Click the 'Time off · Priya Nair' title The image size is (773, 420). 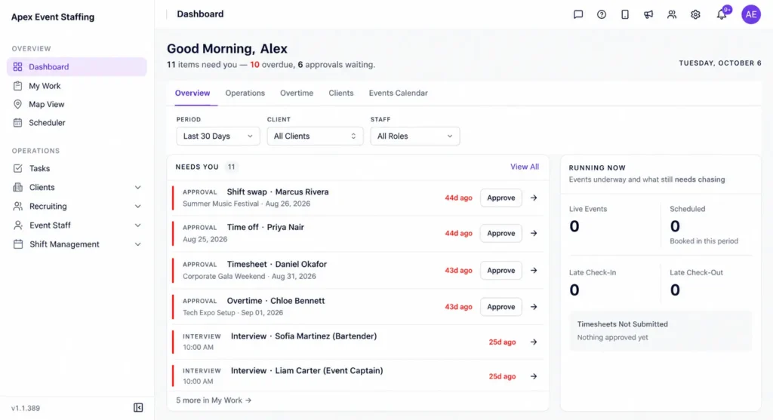coord(265,227)
